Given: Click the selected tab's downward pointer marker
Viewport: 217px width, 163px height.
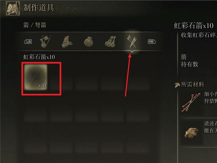Looking at the screenshot, I should (132, 52).
